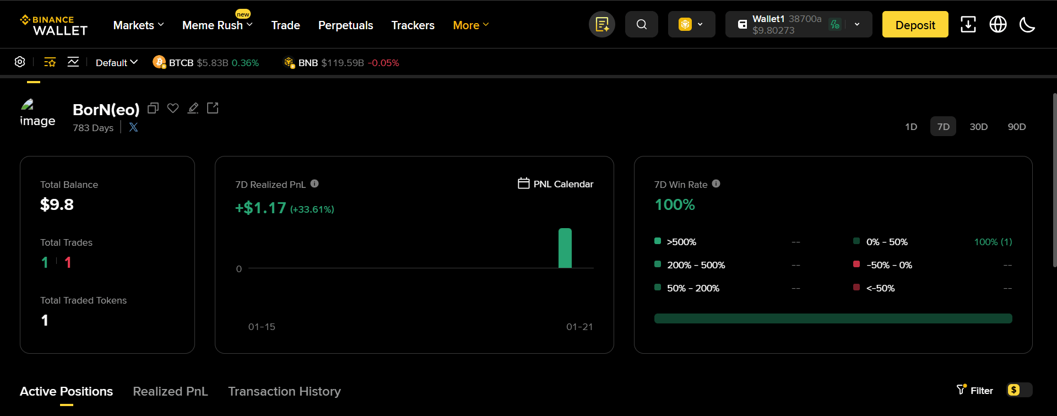The width and height of the screenshot is (1057, 416).
Task: Click the 200% - 500% legend label
Action: pyautogui.click(x=696, y=265)
